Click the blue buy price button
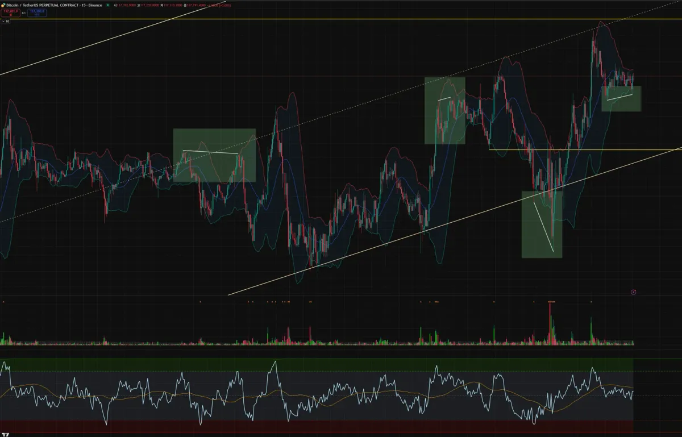 (38, 11)
